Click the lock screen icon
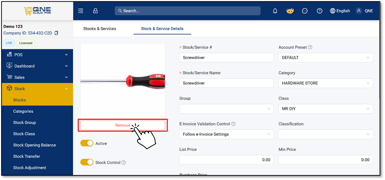This screenshot has height=180, width=385. [x=95, y=11]
